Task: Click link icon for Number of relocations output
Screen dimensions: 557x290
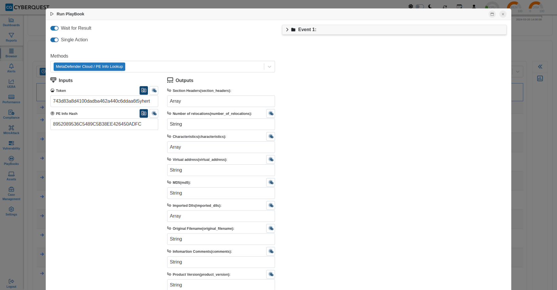Action: (x=271, y=113)
